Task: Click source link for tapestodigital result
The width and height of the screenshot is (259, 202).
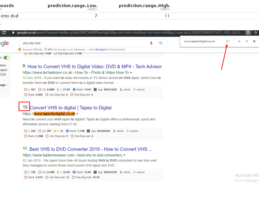Action: [x=132, y=131]
